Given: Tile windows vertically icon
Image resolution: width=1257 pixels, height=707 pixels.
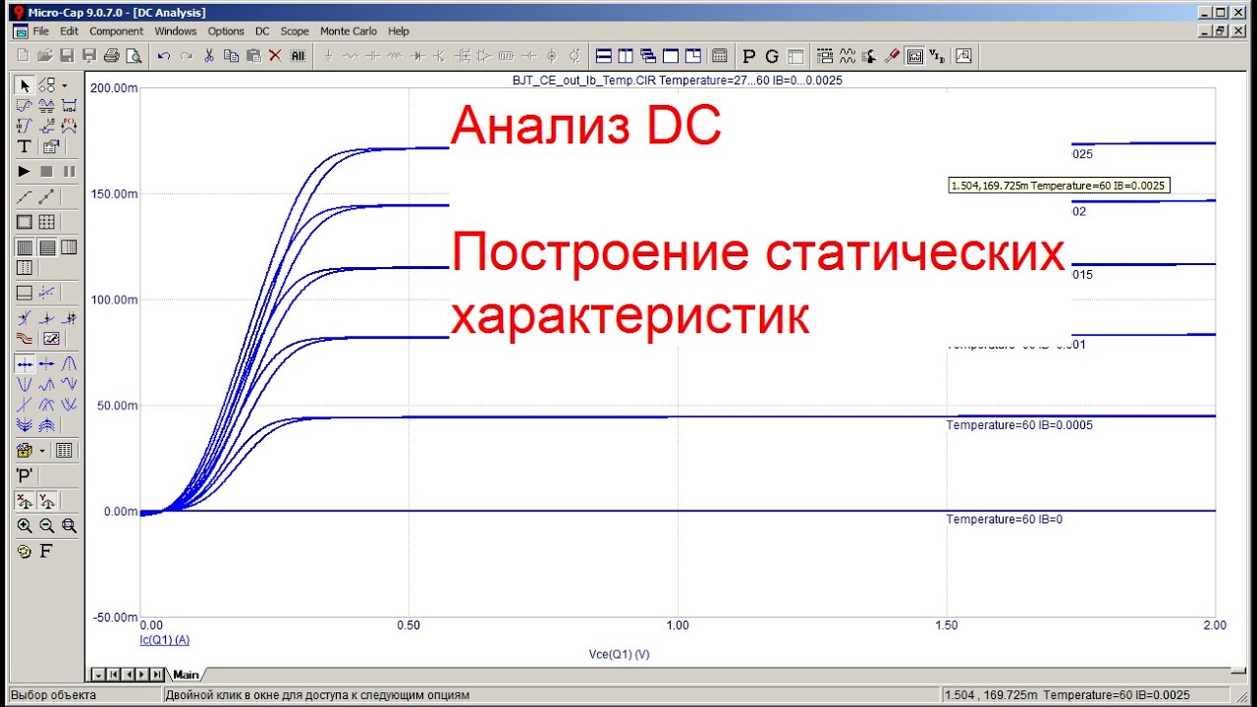Looking at the screenshot, I should (626, 56).
